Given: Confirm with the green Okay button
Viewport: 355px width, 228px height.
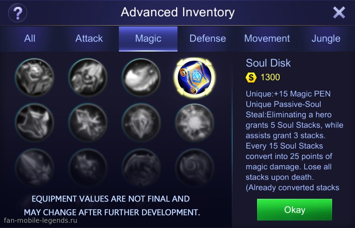Looking at the screenshot, I should 294,210.
